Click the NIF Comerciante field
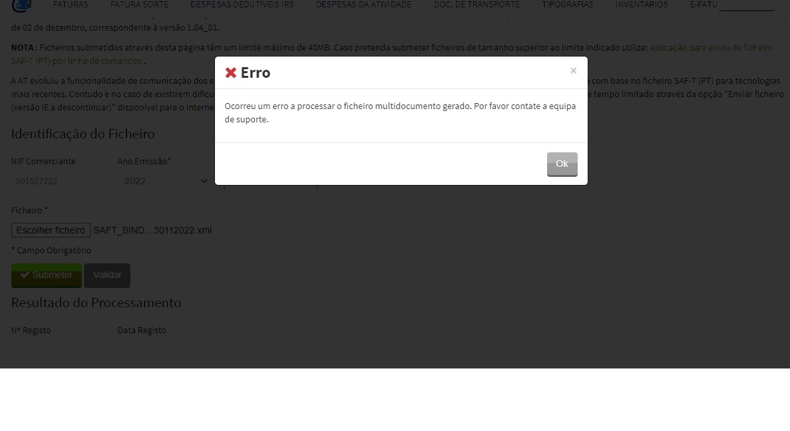This screenshot has width=790, height=431. point(60,181)
